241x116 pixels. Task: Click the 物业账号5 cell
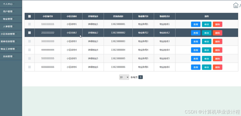143,58
